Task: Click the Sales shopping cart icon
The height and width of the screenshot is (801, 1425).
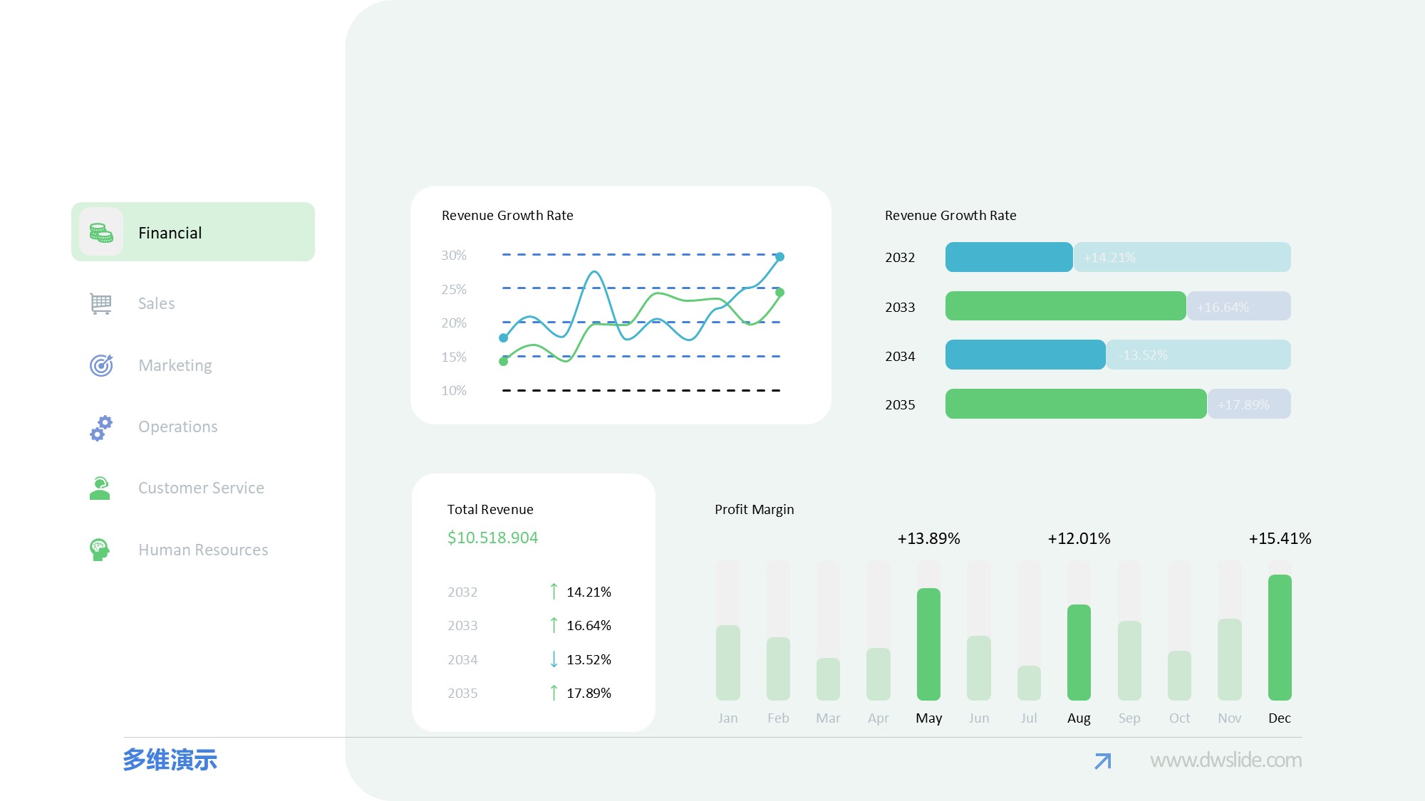Action: [100, 303]
